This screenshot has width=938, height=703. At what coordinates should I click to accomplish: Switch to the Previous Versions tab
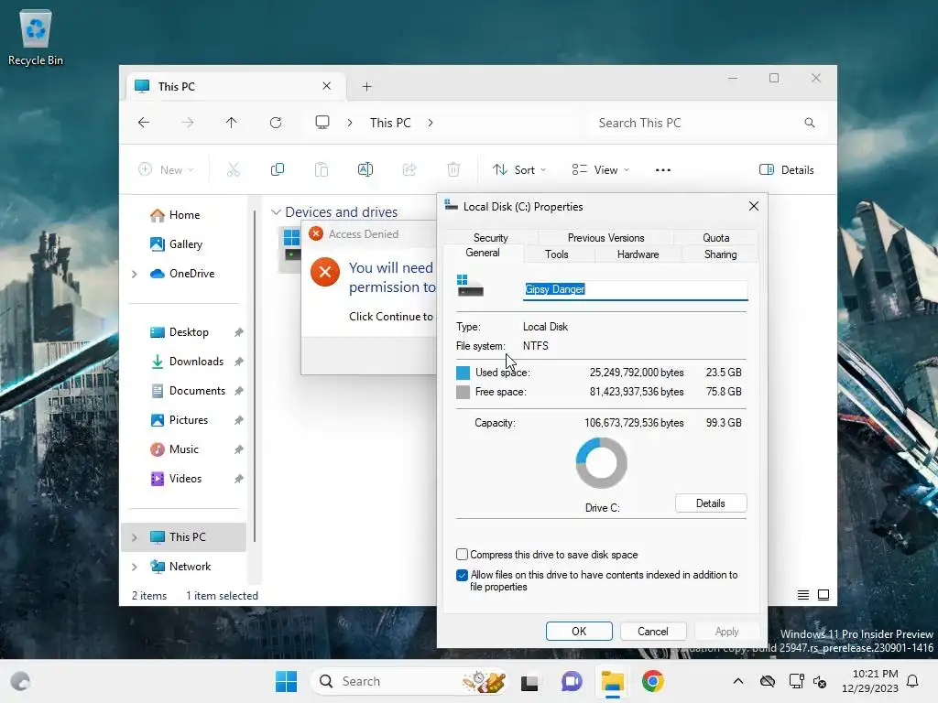click(605, 237)
